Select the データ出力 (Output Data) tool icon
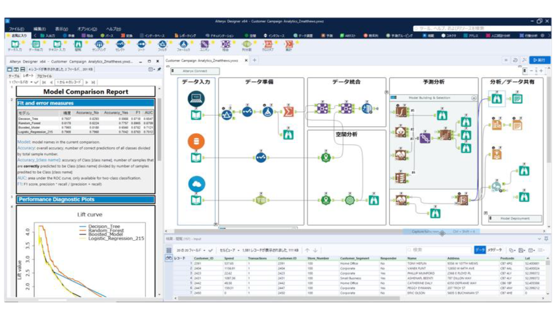Viewport: 558px width, 310px height. (36, 44)
